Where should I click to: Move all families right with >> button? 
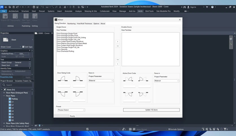pos(117,46)
